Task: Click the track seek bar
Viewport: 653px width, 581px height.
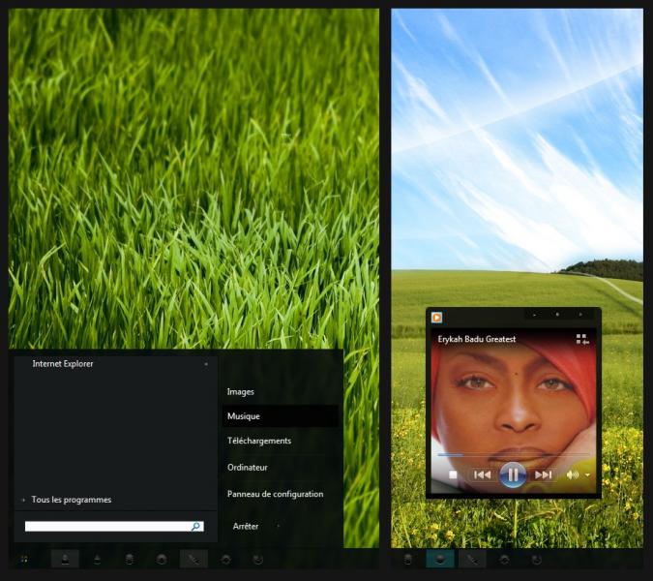Action: coord(513,455)
